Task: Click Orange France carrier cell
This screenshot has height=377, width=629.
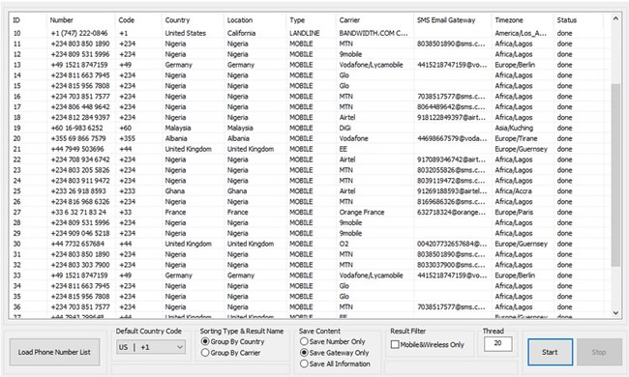Action: click(x=362, y=213)
